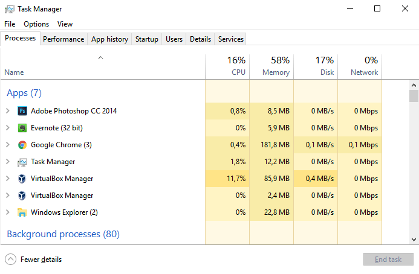Click the 0,4% CPU value
Image resolution: width=419 pixels, height=274 pixels.
point(238,145)
